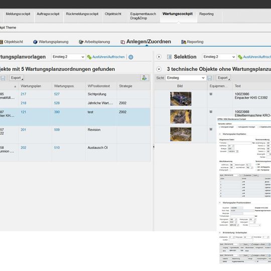The image size is (271, 271).
Task: Select Wartungscockpit tab
Action: tap(178, 14)
